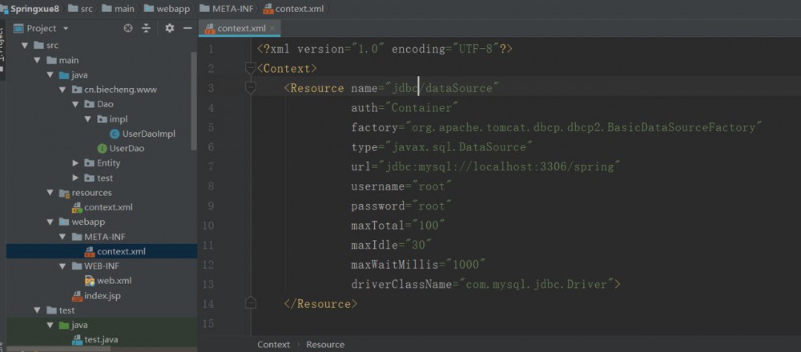The width and height of the screenshot is (801, 352).
Task: Close the context.xml editor tab
Action: coord(272,29)
